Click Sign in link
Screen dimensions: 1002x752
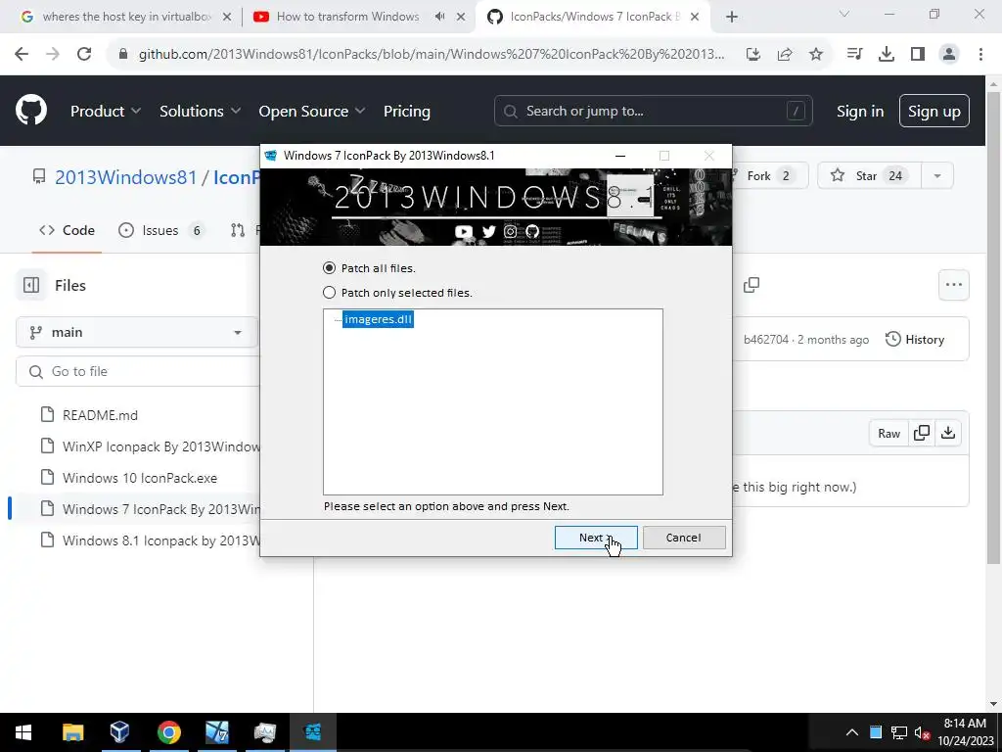[x=860, y=111]
